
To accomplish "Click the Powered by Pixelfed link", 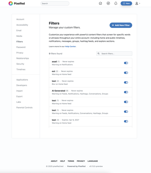I will [x=76, y=166].
